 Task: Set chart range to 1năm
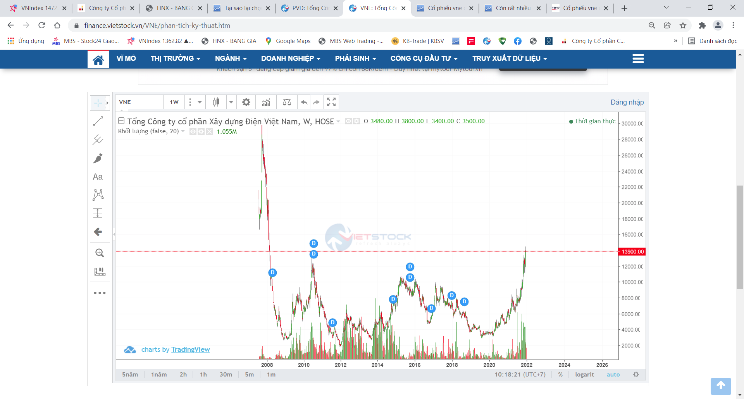click(159, 375)
